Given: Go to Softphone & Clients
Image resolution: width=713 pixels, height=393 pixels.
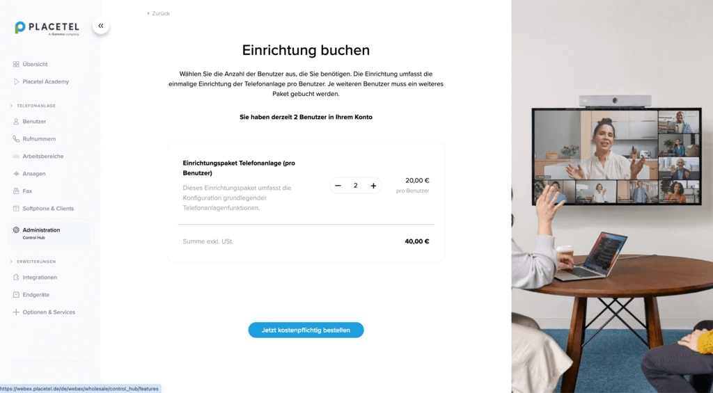Looking at the screenshot, I should click(x=48, y=209).
